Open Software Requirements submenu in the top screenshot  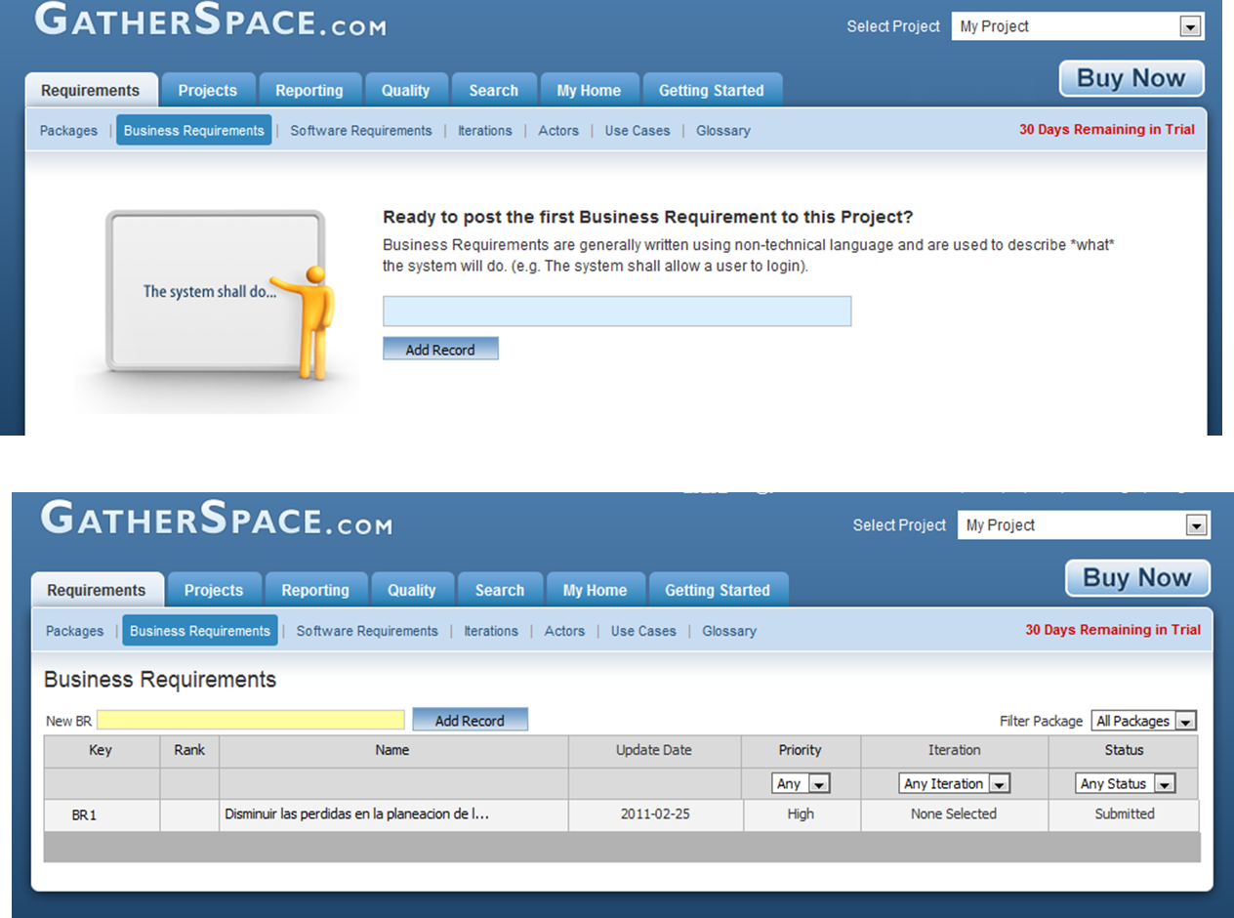pos(360,130)
